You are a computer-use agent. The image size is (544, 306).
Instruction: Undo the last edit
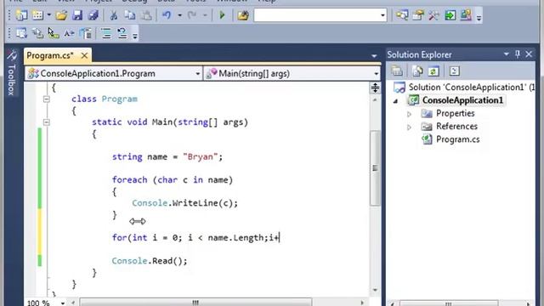(x=167, y=15)
